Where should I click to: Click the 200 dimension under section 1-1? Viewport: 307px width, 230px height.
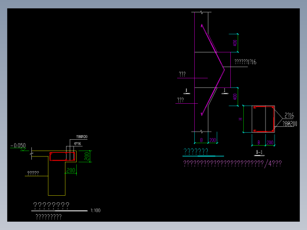click(270, 142)
